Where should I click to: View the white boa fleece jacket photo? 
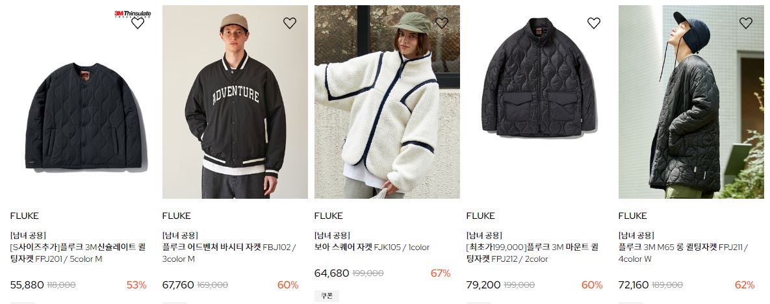point(387,102)
